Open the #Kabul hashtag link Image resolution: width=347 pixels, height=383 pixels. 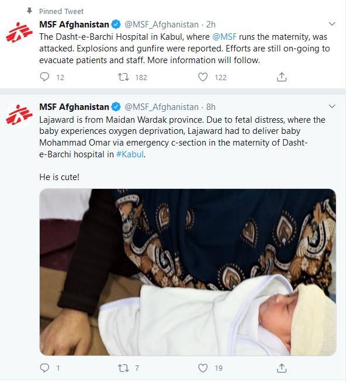pyautogui.click(x=130, y=154)
